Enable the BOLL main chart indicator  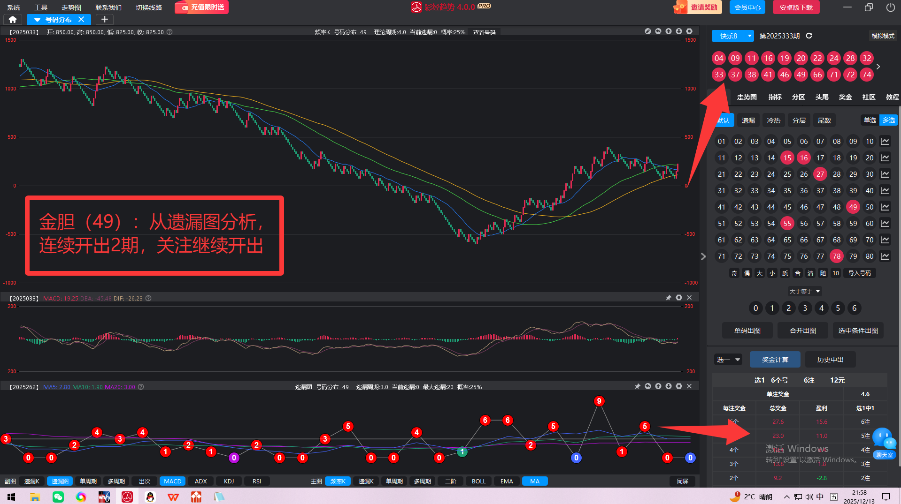point(478,481)
